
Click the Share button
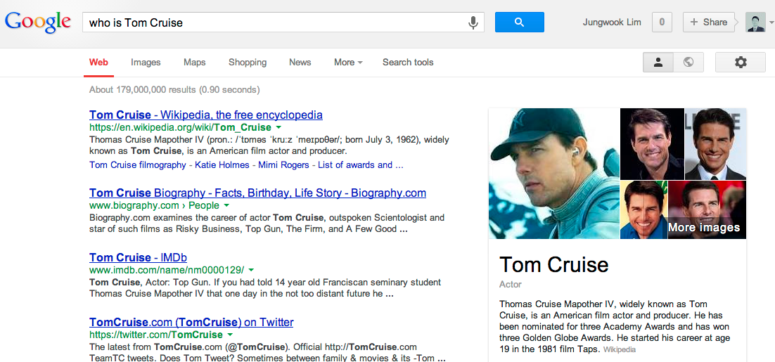[x=708, y=22]
